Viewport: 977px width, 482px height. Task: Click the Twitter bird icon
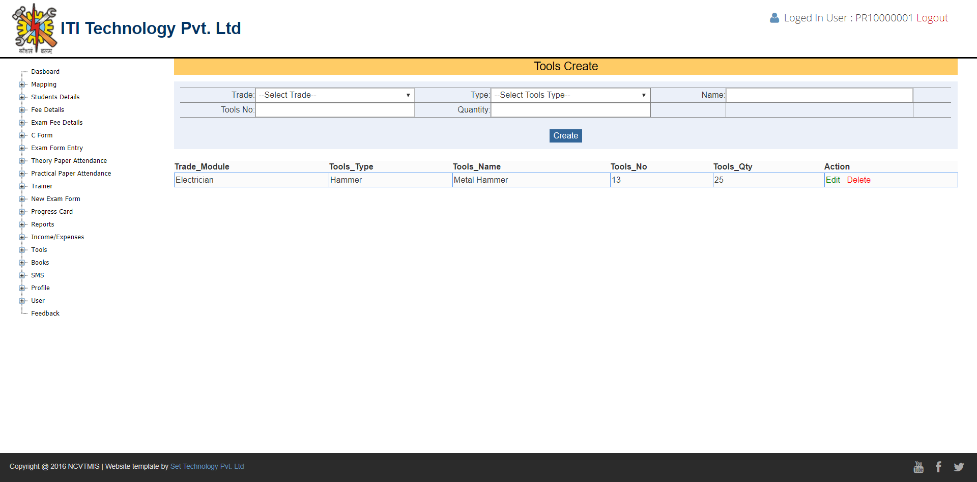pyautogui.click(x=959, y=467)
